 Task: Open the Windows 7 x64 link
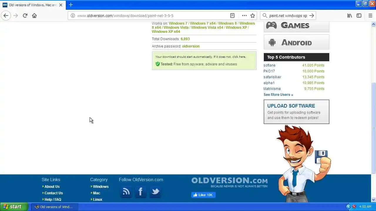tap(203, 23)
